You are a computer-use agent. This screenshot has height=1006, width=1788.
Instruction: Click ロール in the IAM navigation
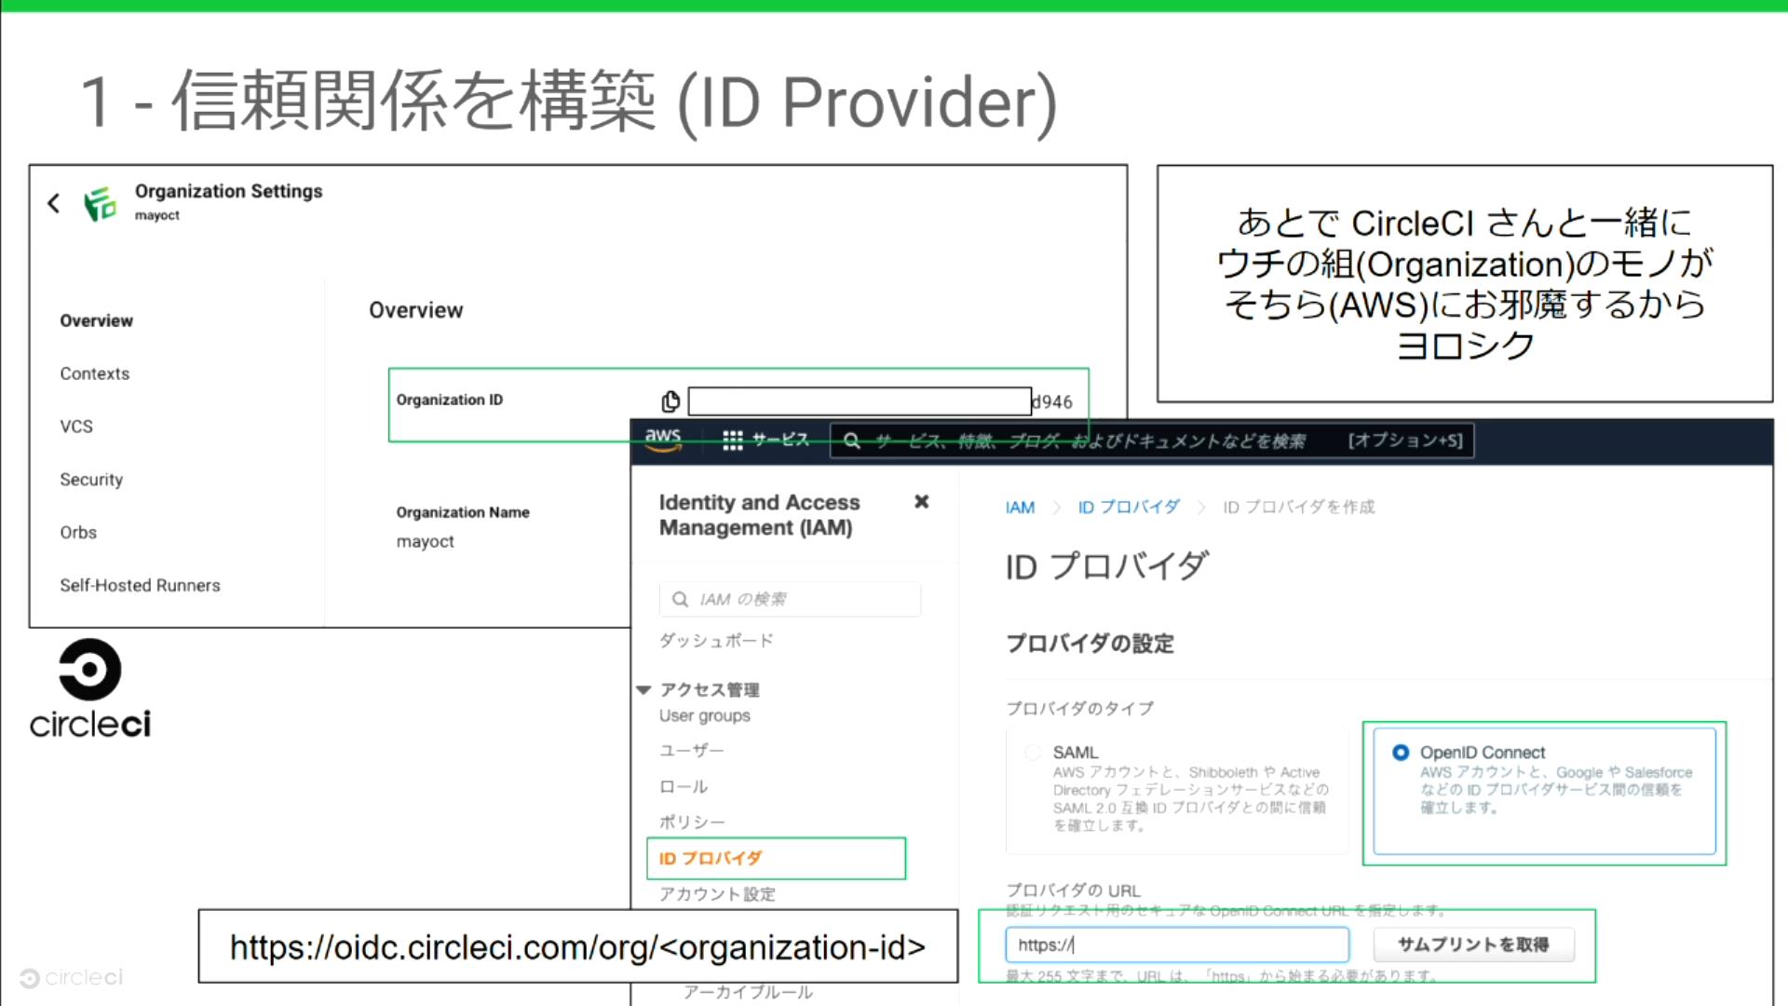[684, 787]
